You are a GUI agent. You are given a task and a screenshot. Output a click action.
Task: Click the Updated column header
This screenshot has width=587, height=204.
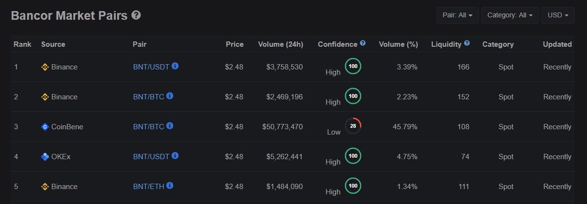(557, 44)
